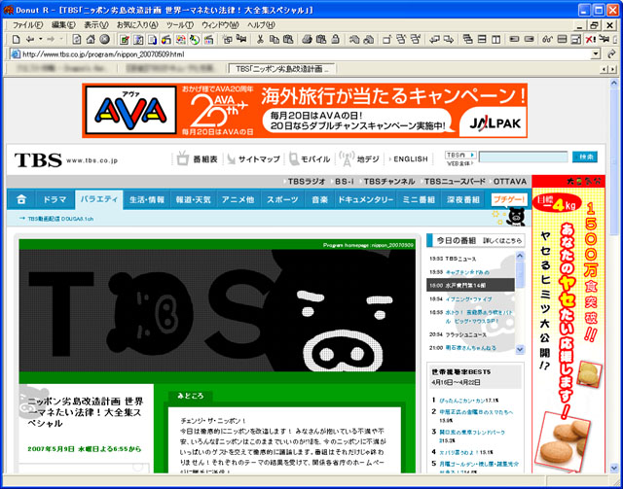The height and width of the screenshot is (489, 623).
Task: Open the TBSラジオ link
Action: [306, 182]
